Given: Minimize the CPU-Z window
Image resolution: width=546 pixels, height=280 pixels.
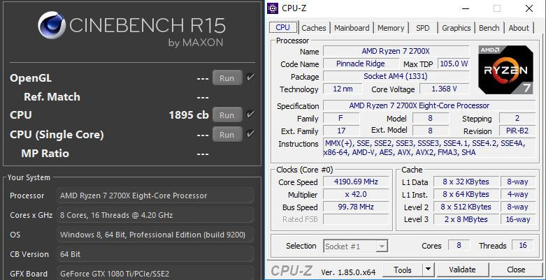Looking at the screenshot, I should [464, 9].
